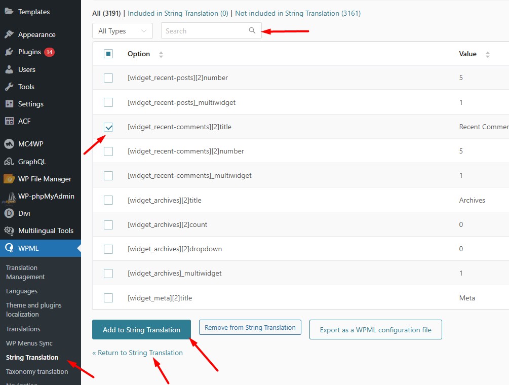The height and width of the screenshot is (385, 509).
Task: Check the [widget_meta][2]title row checkbox
Action: click(x=108, y=298)
